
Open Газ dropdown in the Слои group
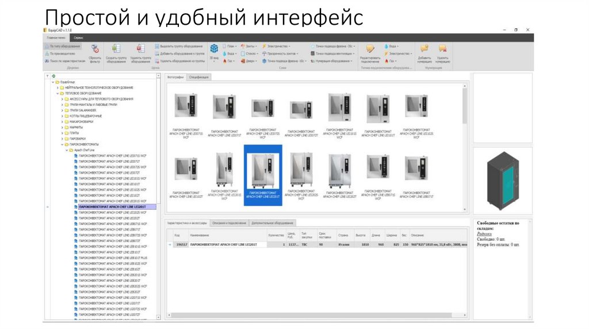229,61
